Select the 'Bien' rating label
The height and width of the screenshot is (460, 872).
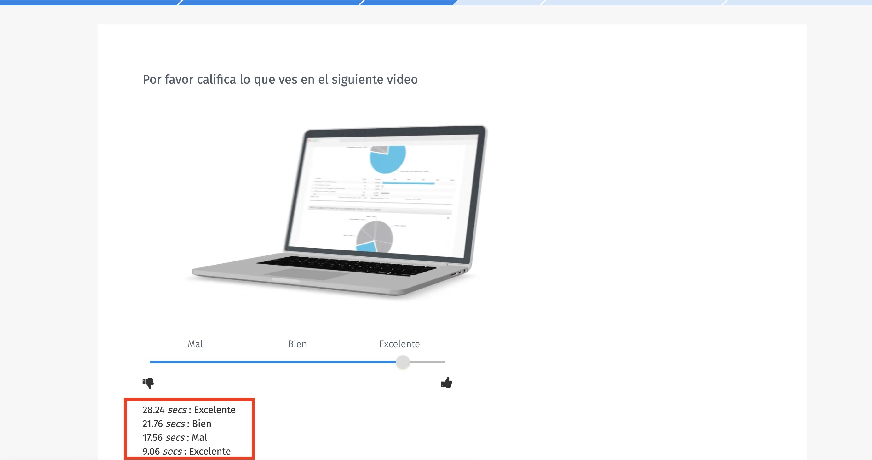coord(297,344)
